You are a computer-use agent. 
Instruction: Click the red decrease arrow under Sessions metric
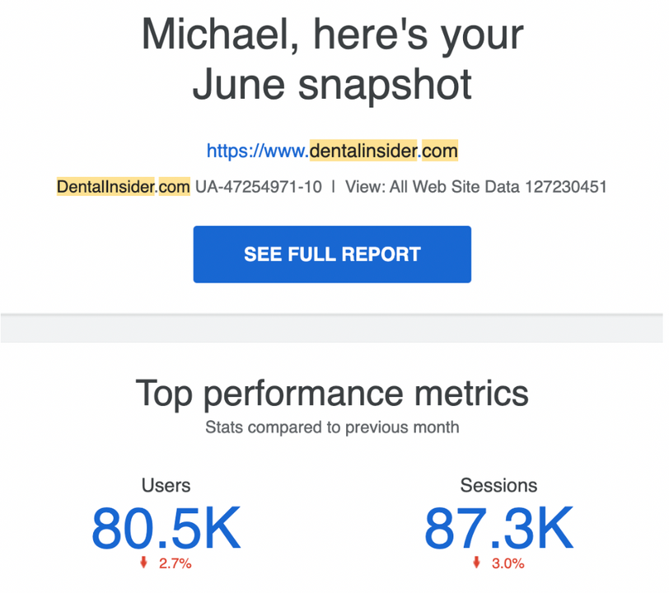pyautogui.click(x=475, y=563)
